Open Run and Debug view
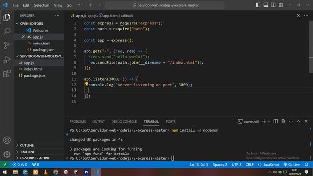Viewport: 313px width, 176px height. point(7,59)
